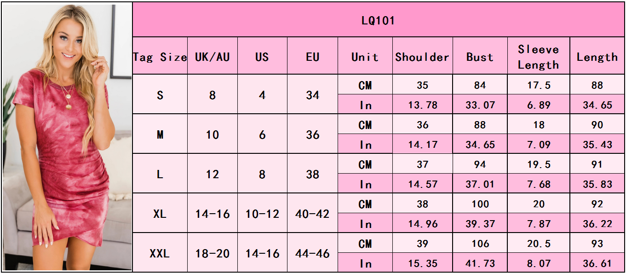Viewport: 626px width, 274px height.
Task: Select the Sleeve Length column header
Action: [x=538, y=57]
